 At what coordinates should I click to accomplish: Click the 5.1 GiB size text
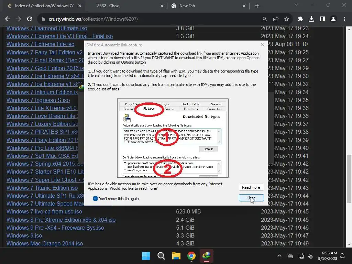point(185,228)
